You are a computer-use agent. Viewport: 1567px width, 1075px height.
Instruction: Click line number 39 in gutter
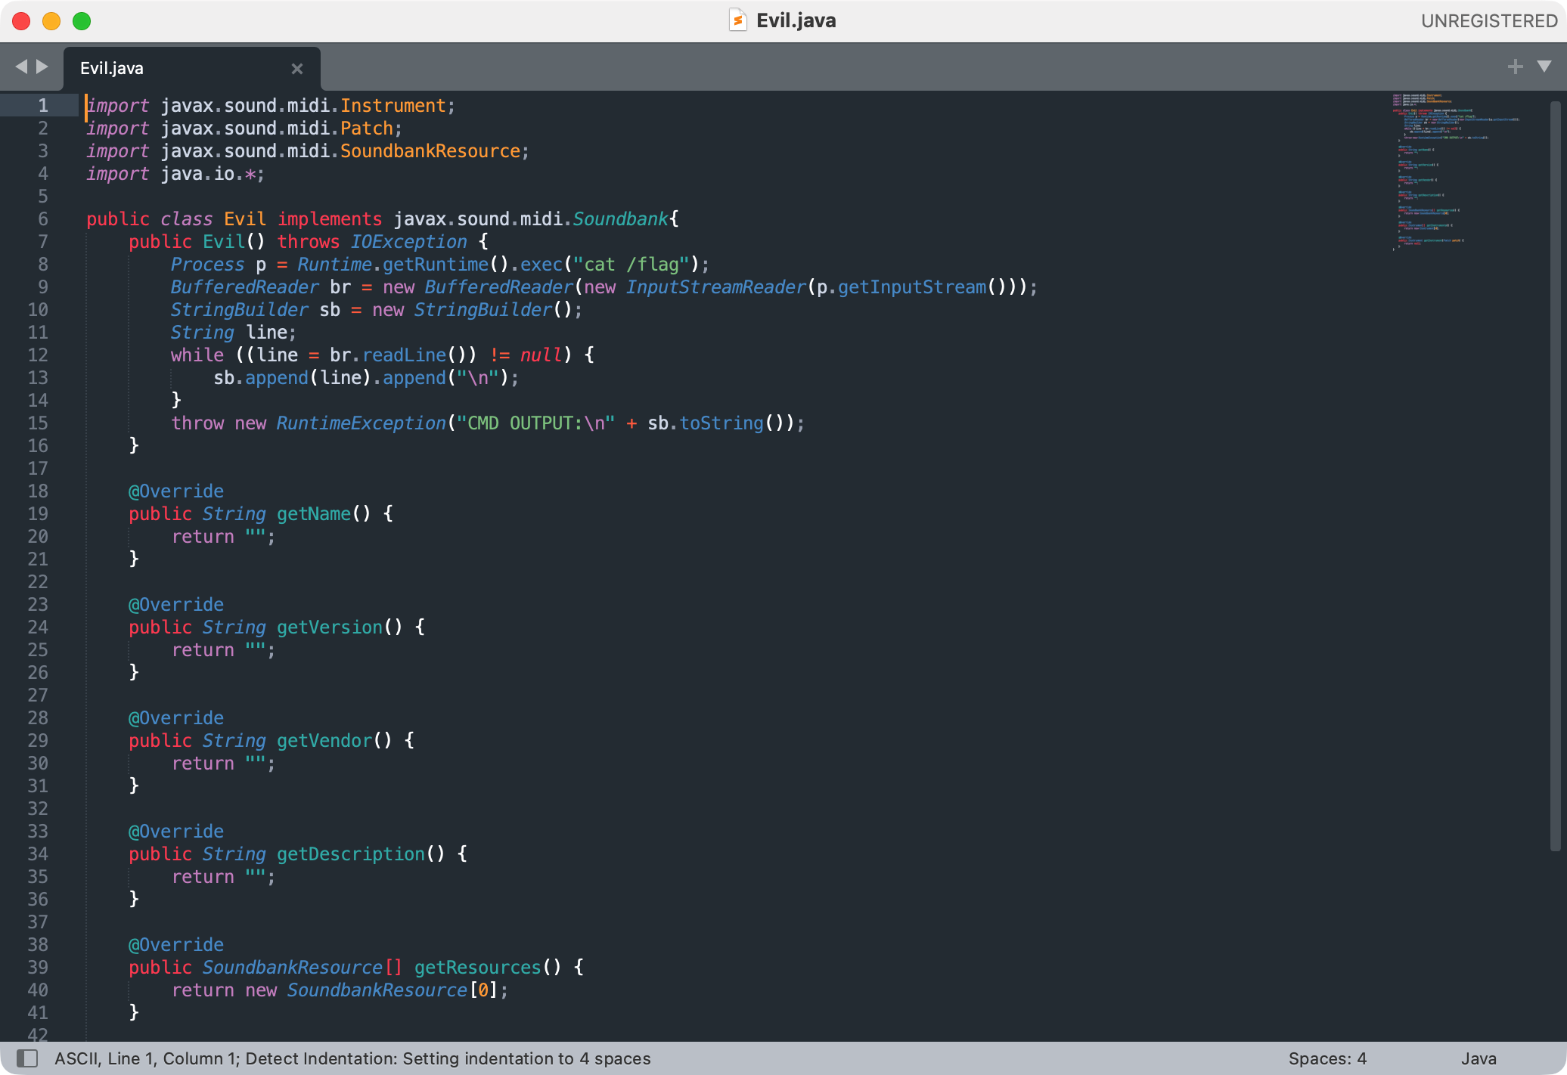(38, 968)
